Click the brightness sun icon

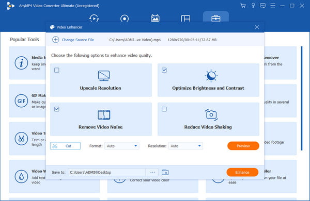coord(211,76)
